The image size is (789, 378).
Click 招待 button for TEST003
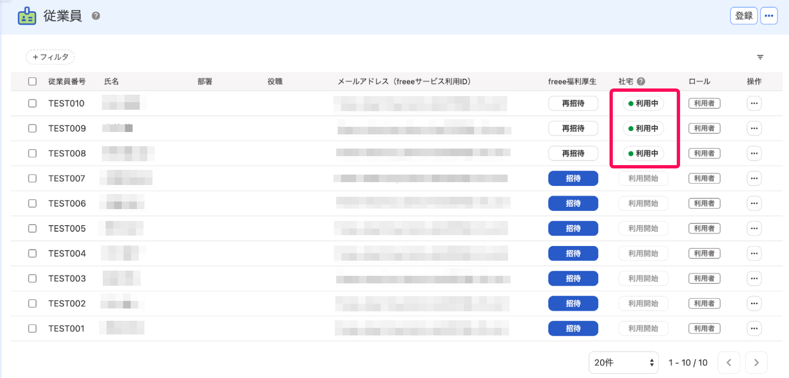(x=573, y=279)
